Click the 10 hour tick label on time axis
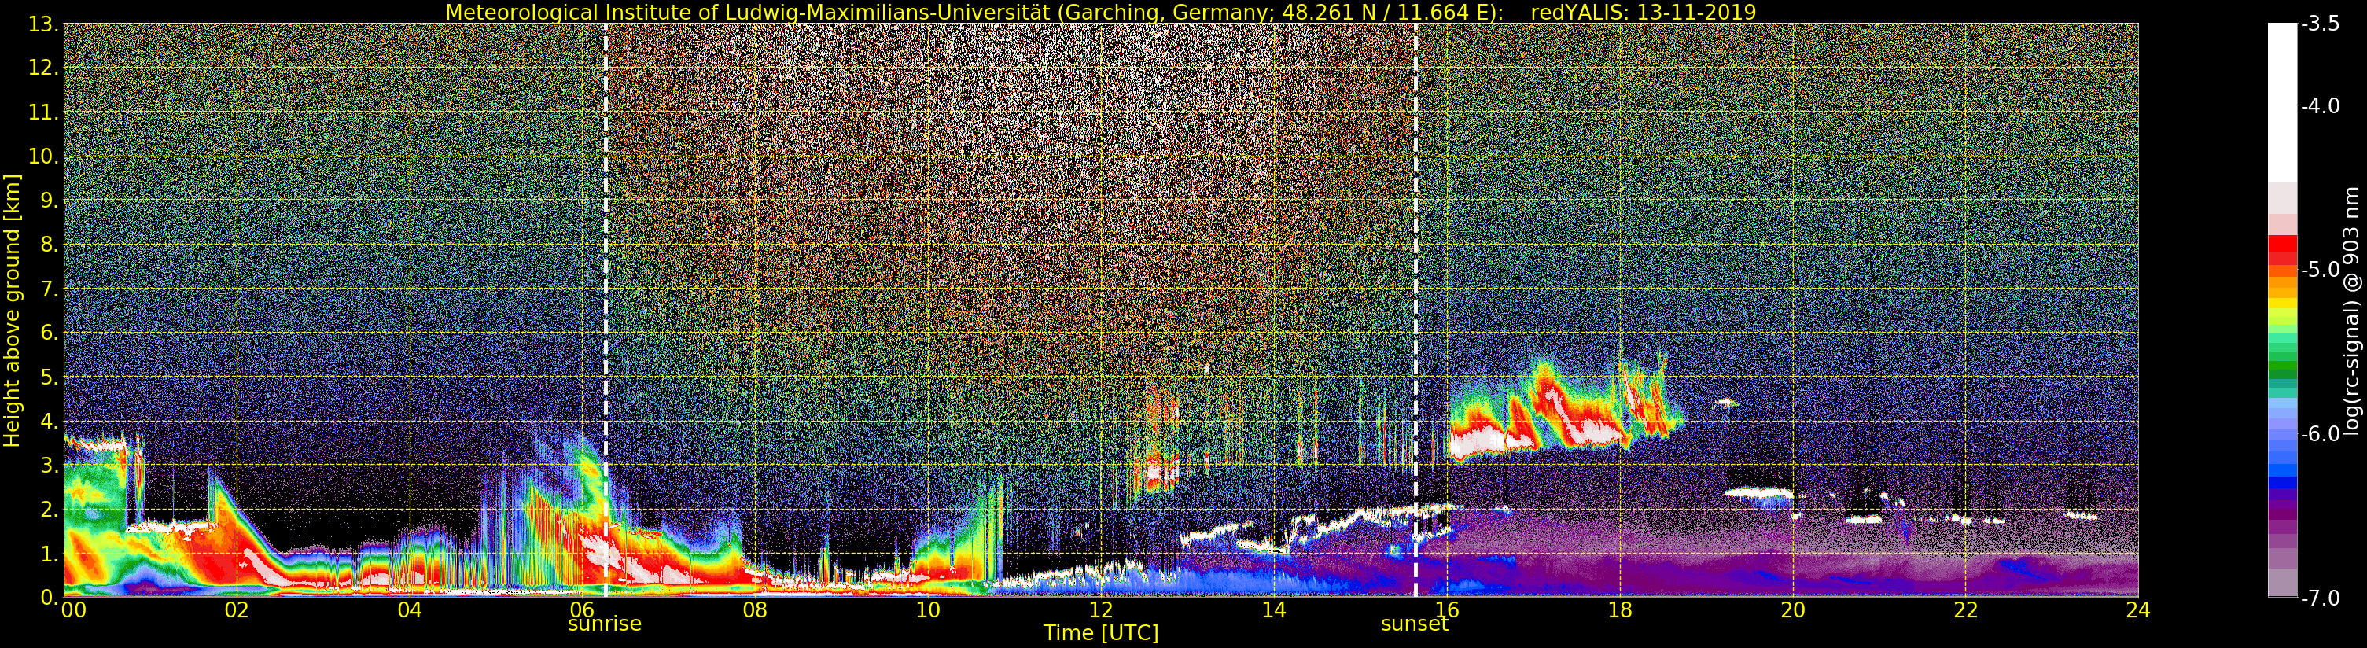 pos(928,609)
